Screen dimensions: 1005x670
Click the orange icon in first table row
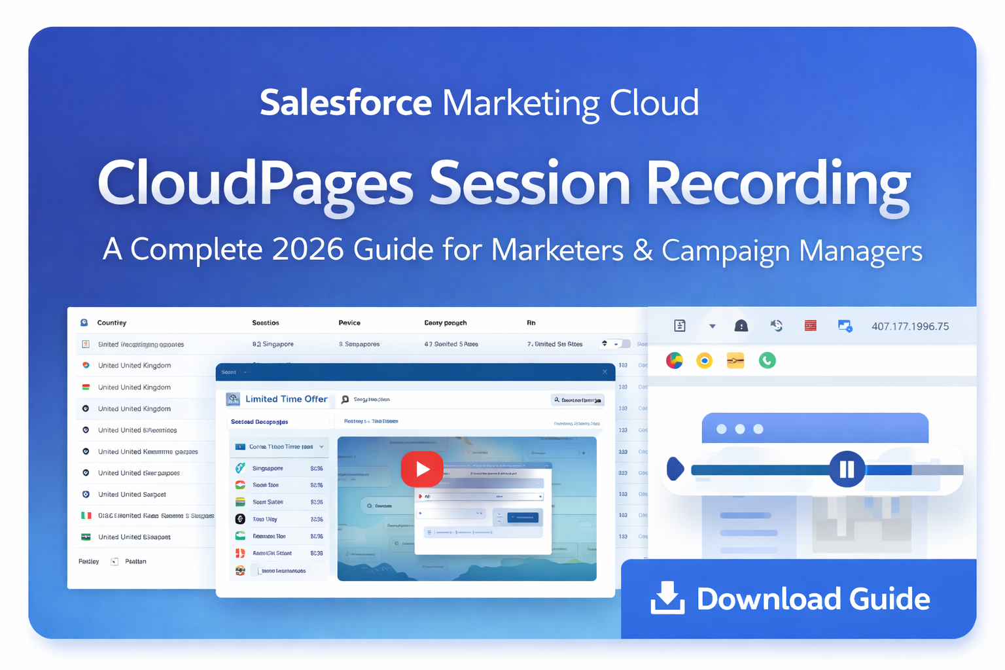[86, 344]
